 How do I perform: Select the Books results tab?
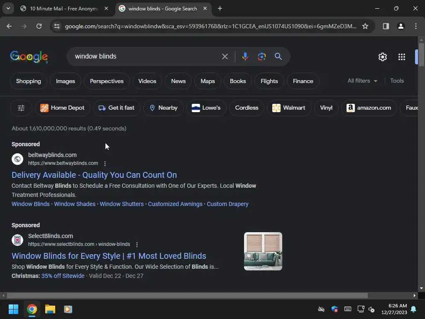pos(238,81)
